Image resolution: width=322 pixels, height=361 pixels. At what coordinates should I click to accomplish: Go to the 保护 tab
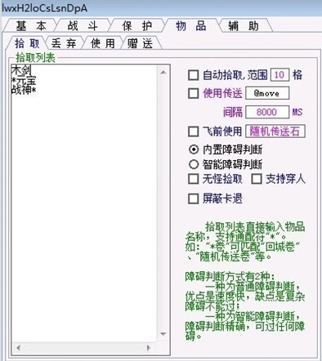pyautogui.click(x=137, y=26)
